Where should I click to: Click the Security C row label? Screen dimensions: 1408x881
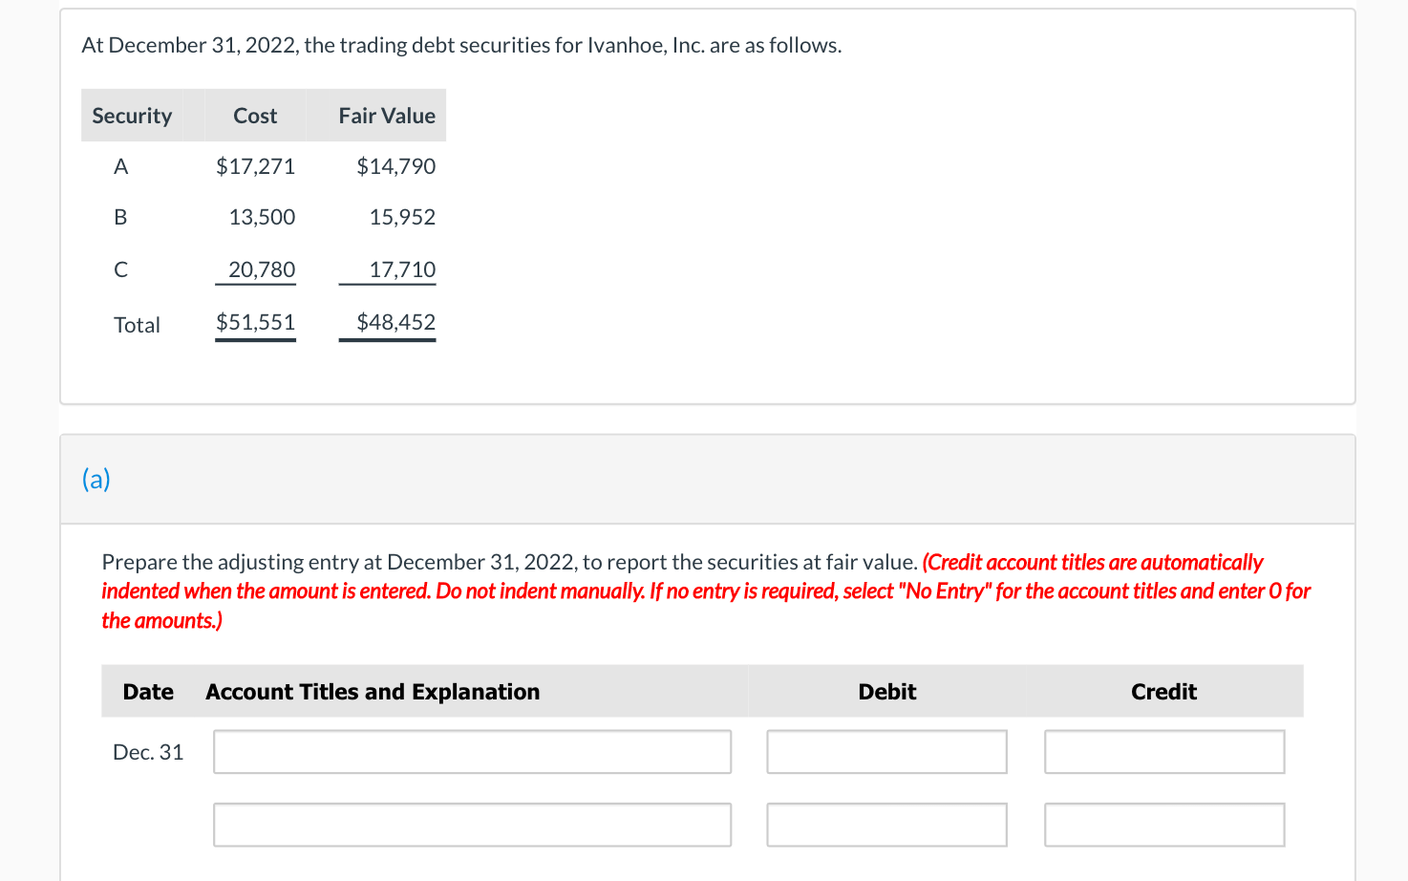click(x=120, y=269)
